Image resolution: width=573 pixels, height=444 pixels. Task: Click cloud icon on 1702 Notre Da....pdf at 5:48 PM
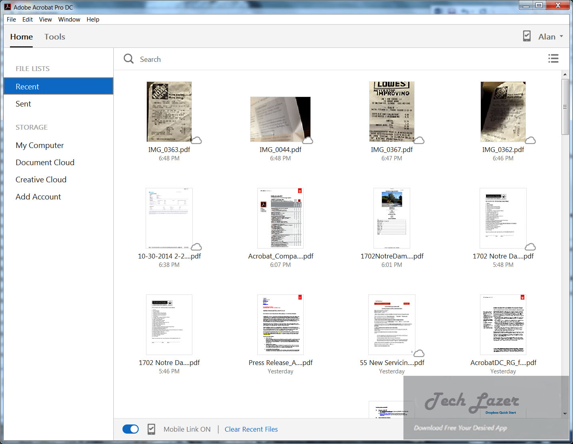[x=530, y=247]
